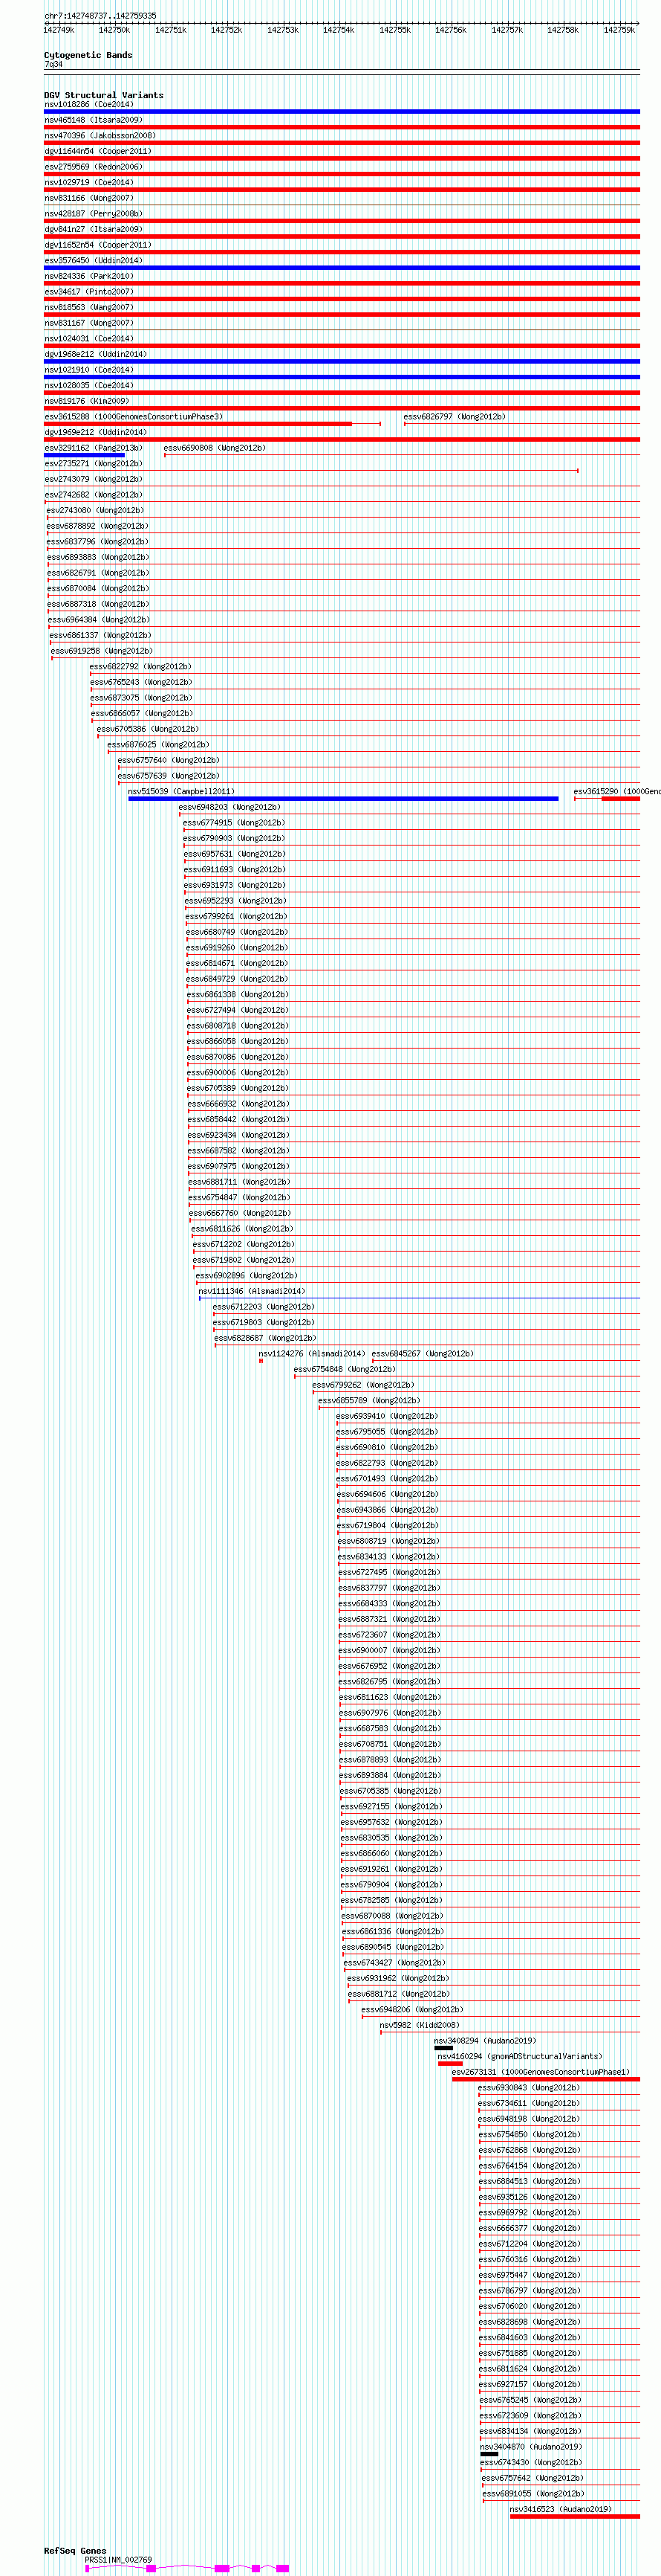Image resolution: width=661 pixels, height=2576 pixels.
Task: Click nsv3416523 (Audano2019) label
Action: (x=561, y=2510)
